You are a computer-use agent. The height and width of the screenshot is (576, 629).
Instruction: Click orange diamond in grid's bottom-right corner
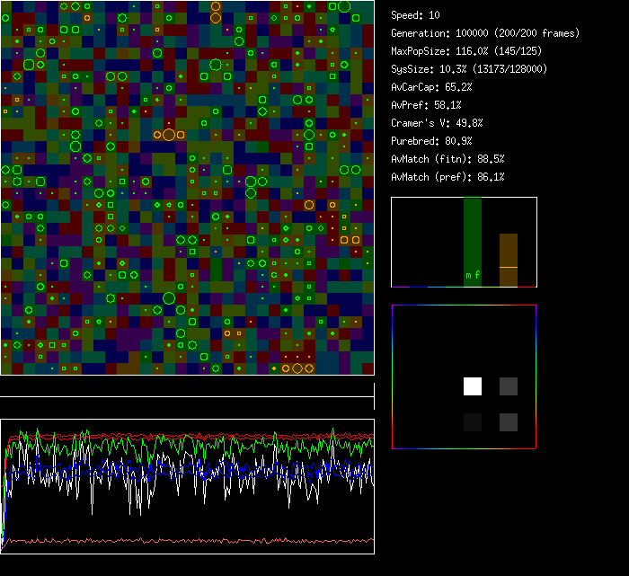[x=310, y=368]
